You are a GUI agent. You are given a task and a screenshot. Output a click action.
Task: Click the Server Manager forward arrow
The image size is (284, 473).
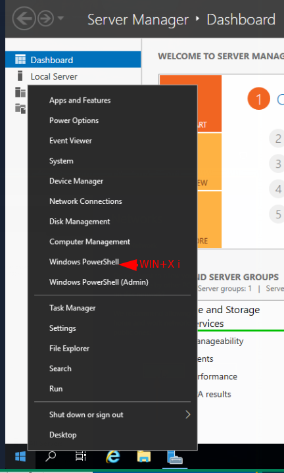click(45, 18)
